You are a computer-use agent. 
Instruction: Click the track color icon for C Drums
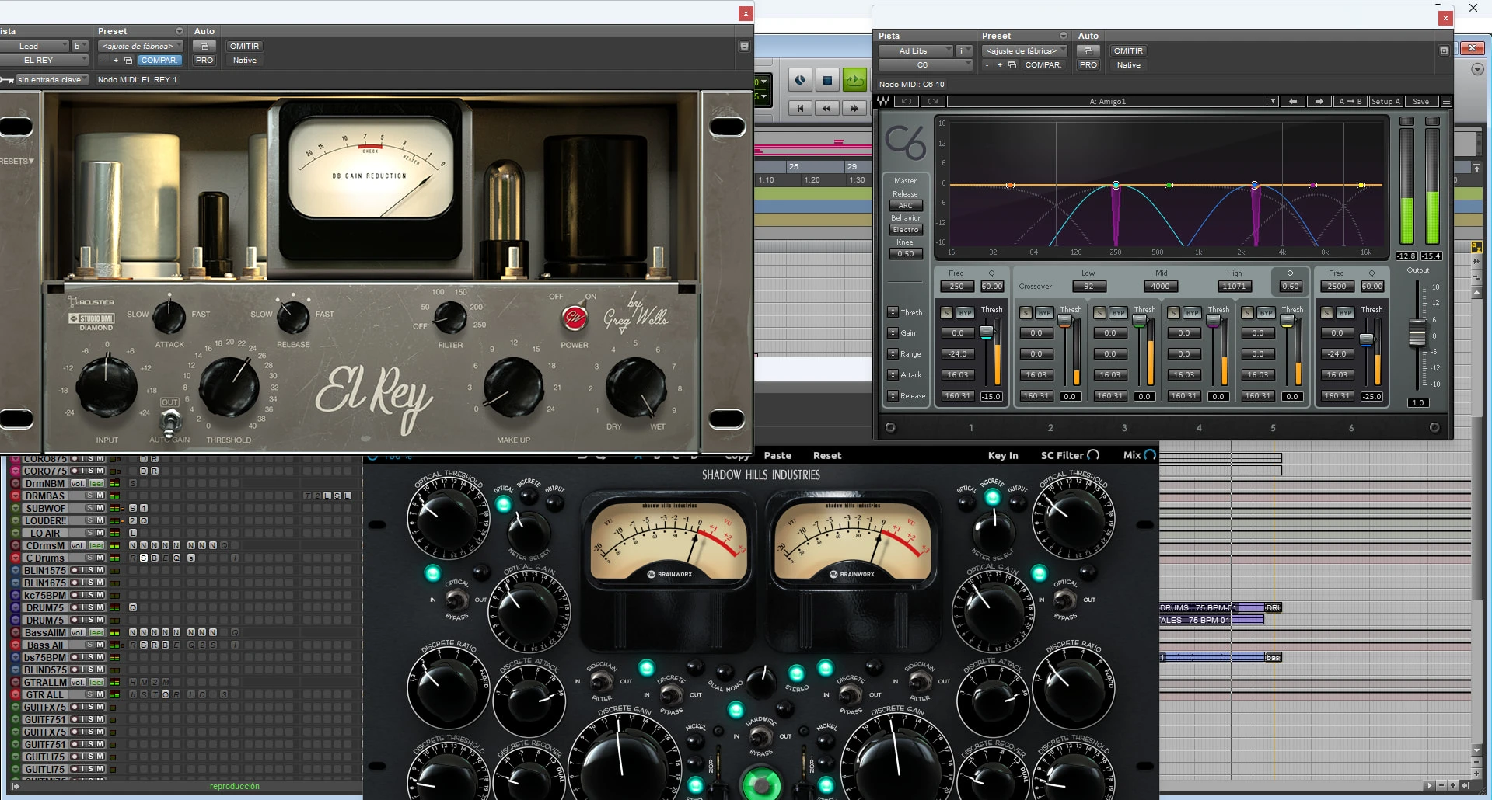tap(15, 558)
